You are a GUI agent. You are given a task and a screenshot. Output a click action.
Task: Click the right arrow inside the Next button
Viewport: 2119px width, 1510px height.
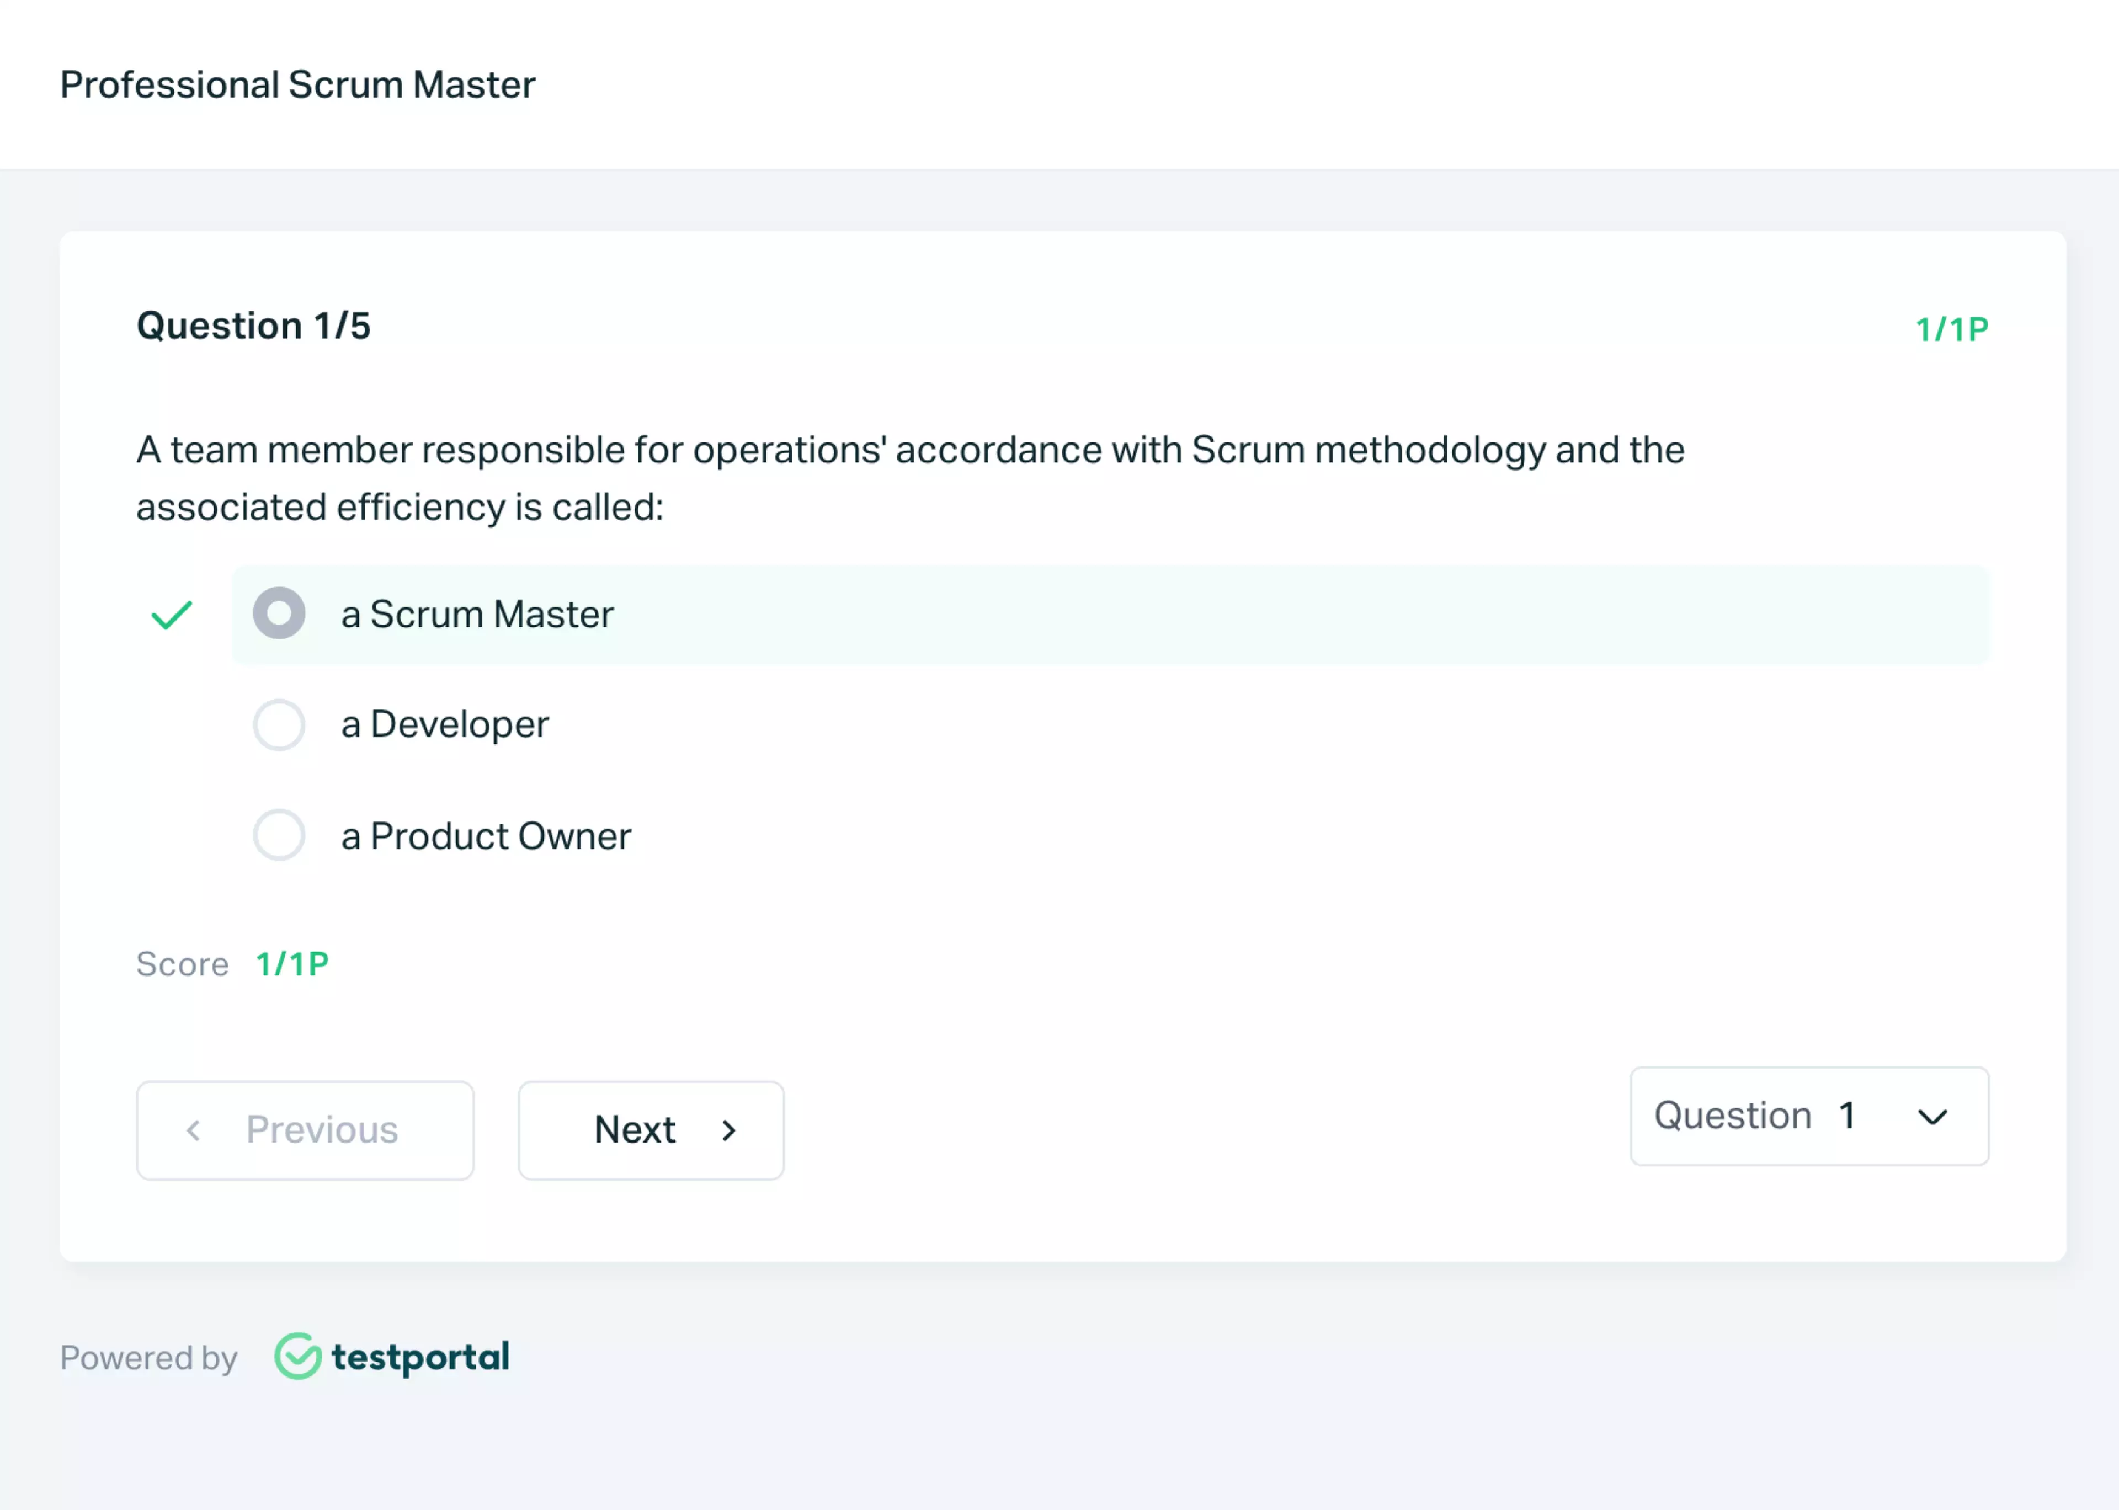pyautogui.click(x=729, y=1130)
